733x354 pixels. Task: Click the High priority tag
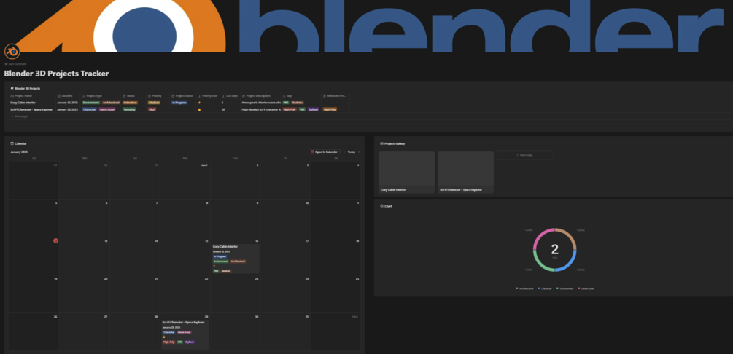(x=152, y=109)
